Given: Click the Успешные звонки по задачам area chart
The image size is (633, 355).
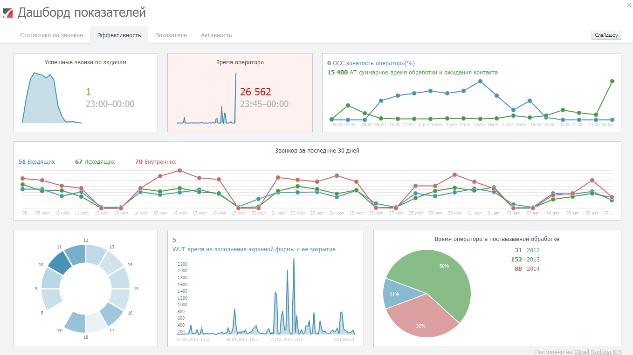Looking at the screenshot, I should pyautogui.click(x=44, y=102).
